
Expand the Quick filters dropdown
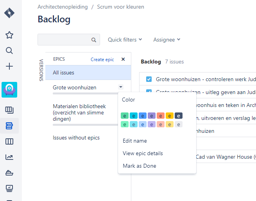125,40
